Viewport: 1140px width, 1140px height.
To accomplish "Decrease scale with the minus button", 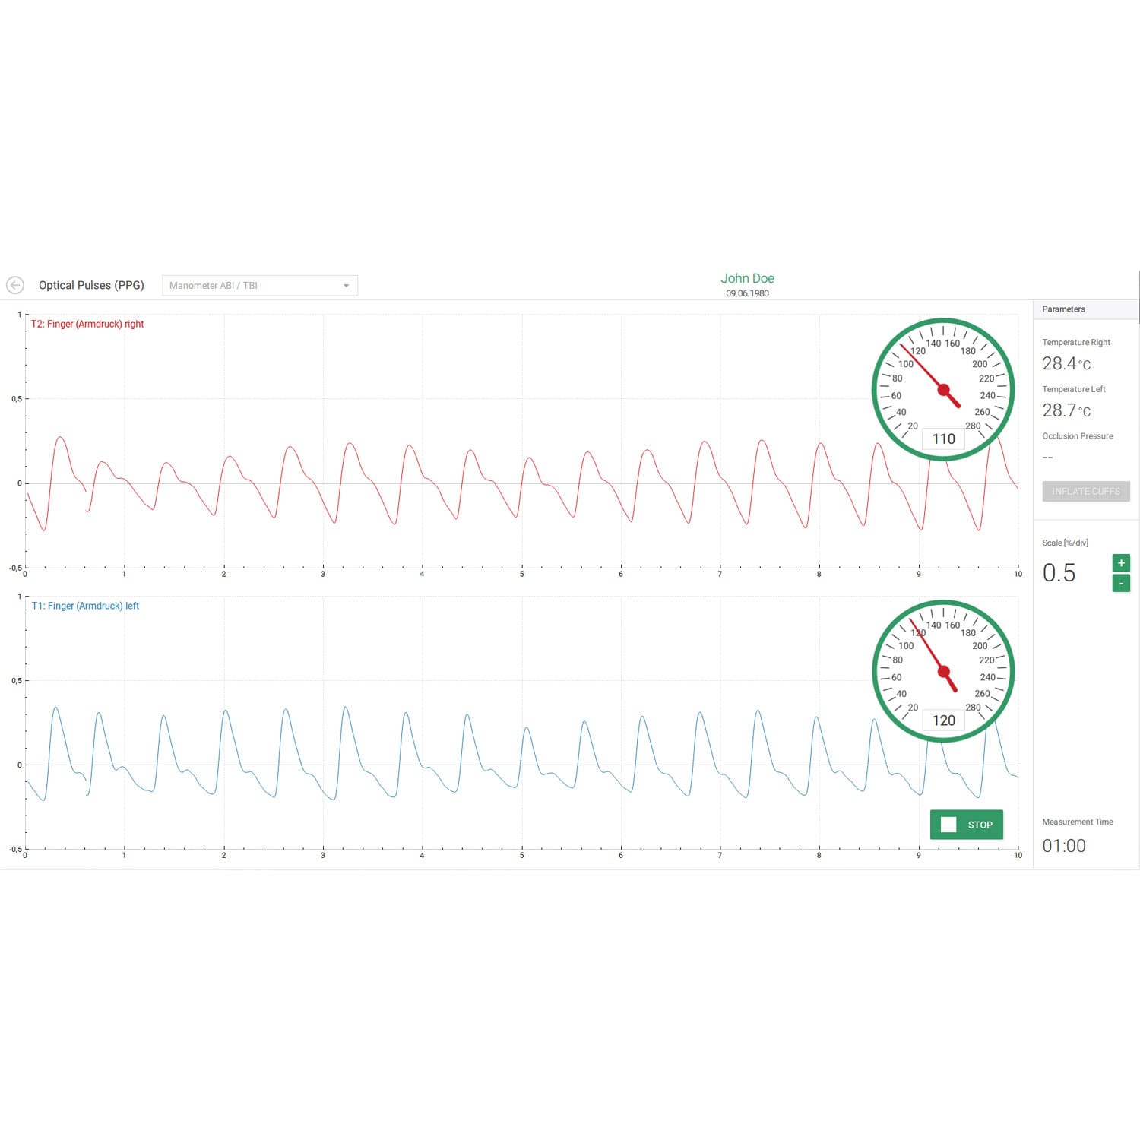I will [1121, 583].
